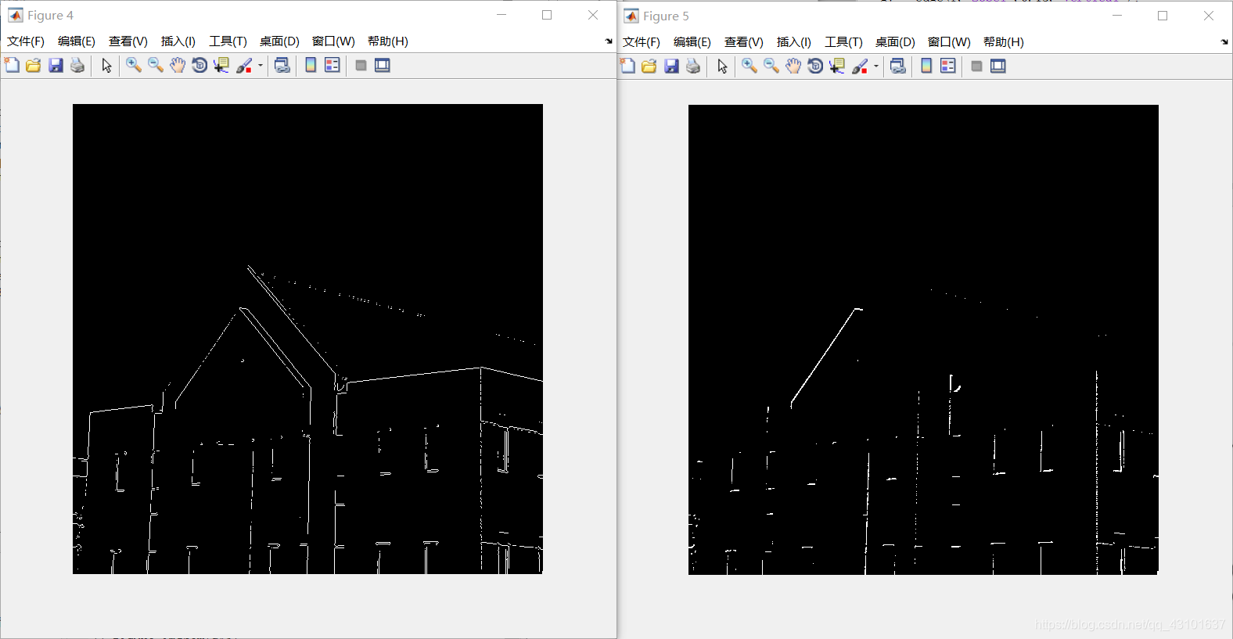Open 编辑(E) menu in Figure 5
This screenshot has width=1233, height=639.
coord(692,42)
